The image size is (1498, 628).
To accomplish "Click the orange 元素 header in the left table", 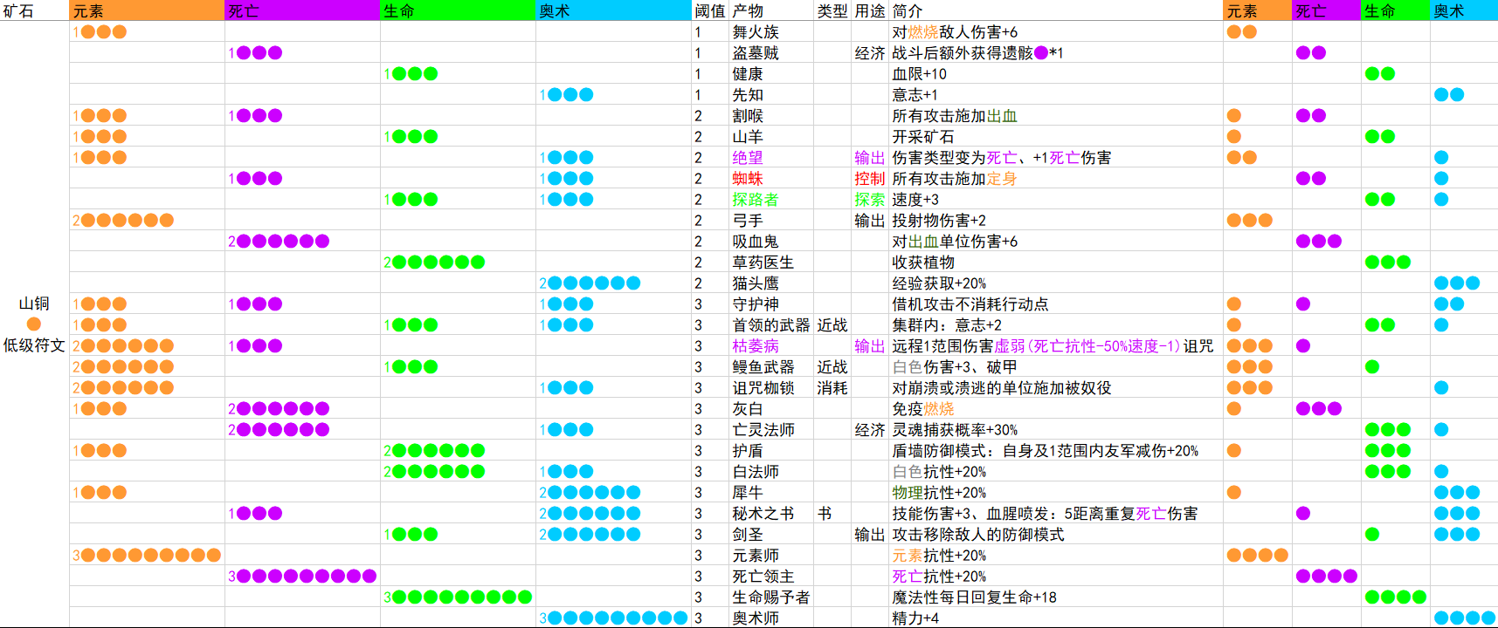I will 147,10.
